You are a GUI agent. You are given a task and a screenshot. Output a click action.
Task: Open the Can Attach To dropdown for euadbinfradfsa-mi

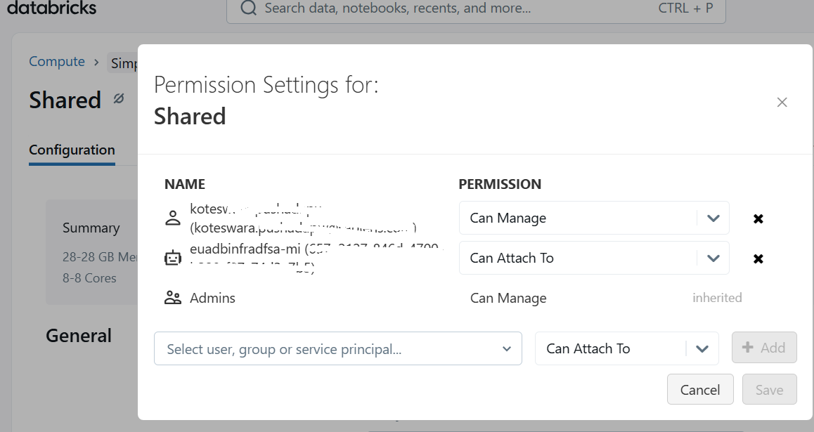click(x=713, y=258)
